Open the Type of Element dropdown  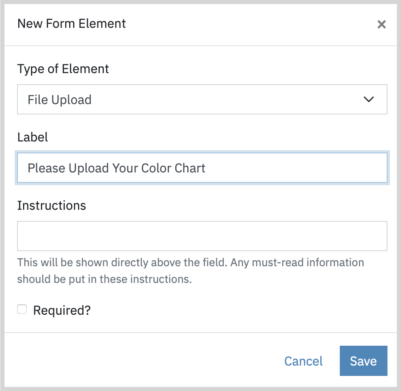202,99
